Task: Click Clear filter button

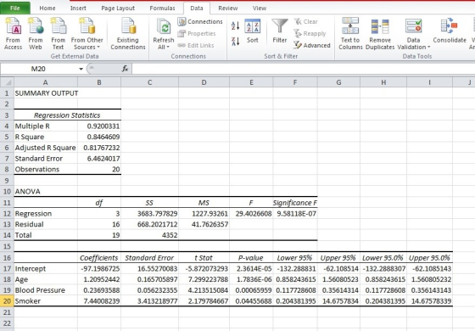Action: point(306,21)
